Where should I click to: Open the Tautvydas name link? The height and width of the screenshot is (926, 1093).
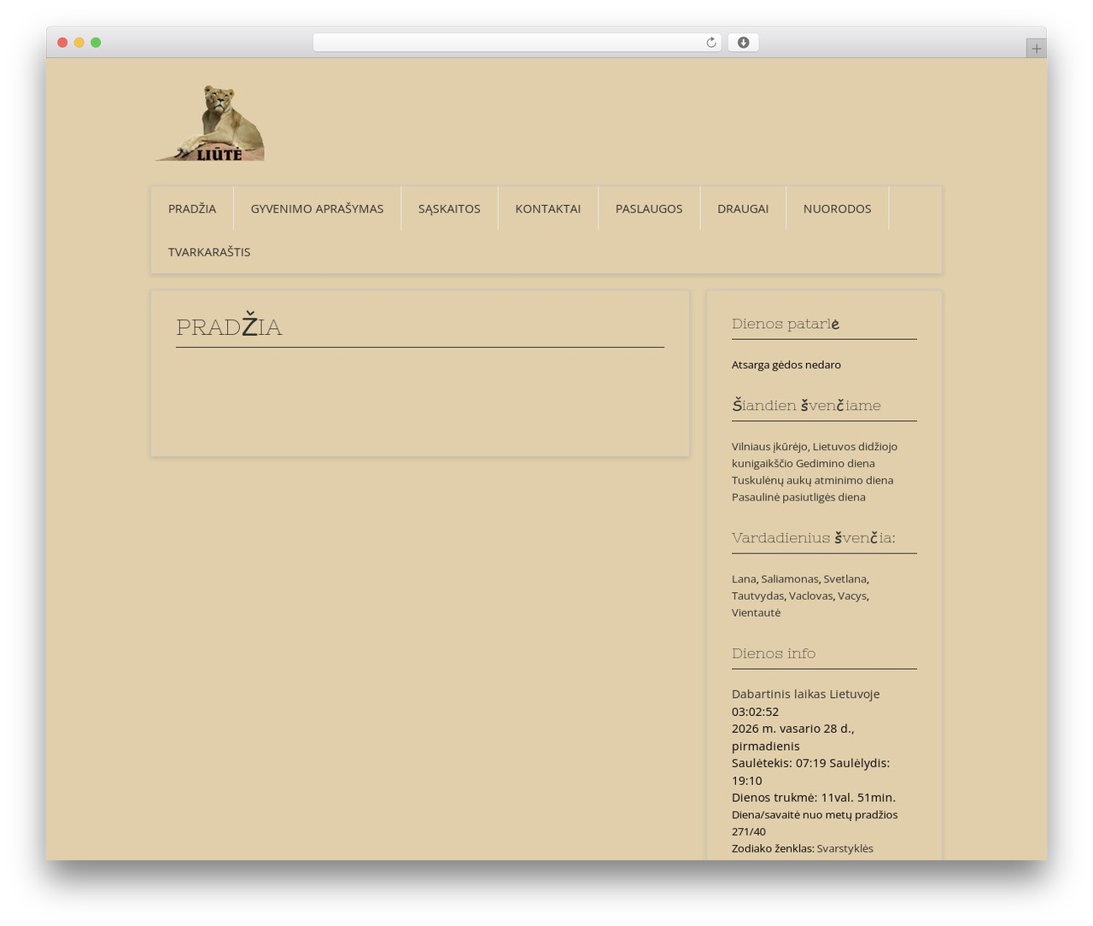point(757,596)
